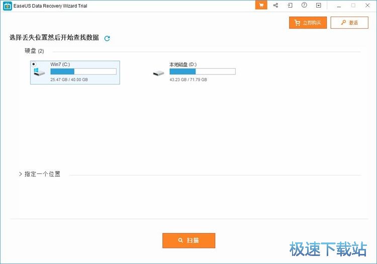Click the EaseUS app logo icon
This screenshot has width=377, height=264.
(7, 6)
